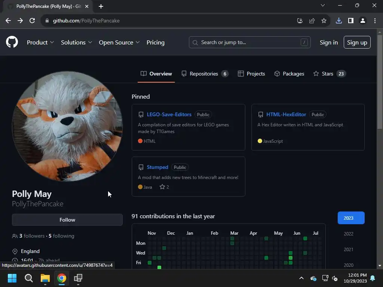
Task: Open File Explorer from taskbar
Action: [x=45, y=278]
